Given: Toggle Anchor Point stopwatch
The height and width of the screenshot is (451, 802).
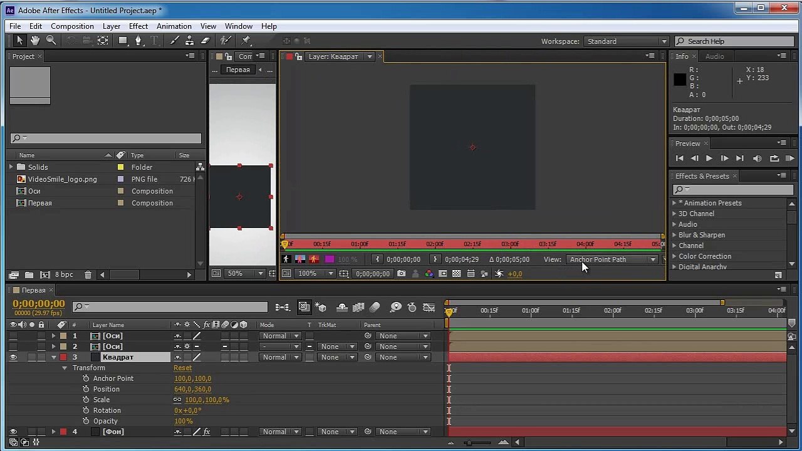Looking at the screenshot, I should (86, 378).
